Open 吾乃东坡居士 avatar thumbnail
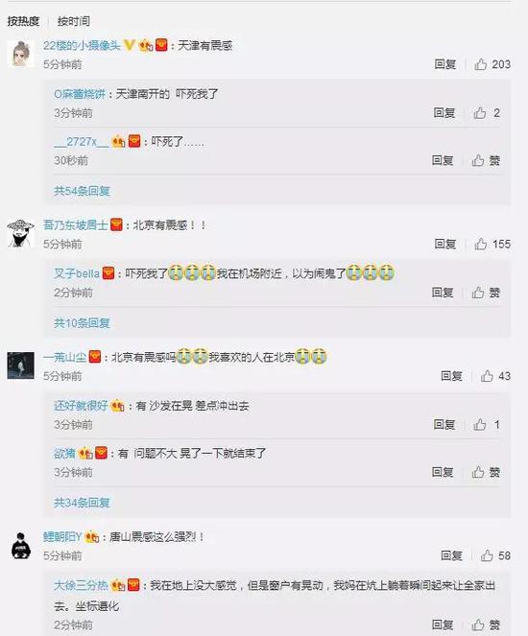Viewport: 528px width, 636px height. tap(21, 233)
